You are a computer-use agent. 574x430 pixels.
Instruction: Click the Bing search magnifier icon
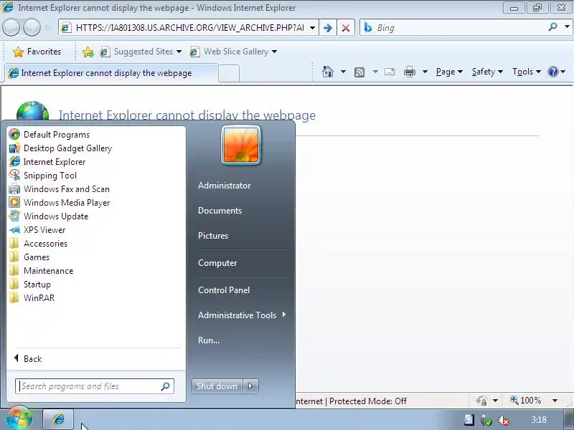pos(552,27)
